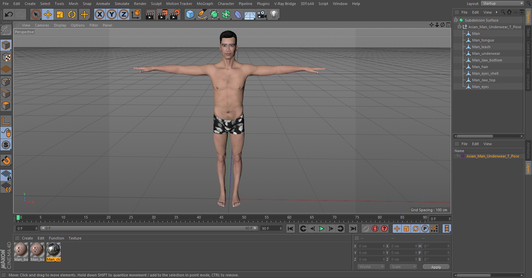
Task: Go to start of animation
Action: pos(291,229)
